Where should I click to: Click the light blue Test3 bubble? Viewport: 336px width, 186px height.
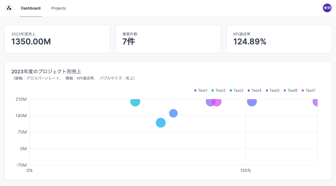point(161,123)
